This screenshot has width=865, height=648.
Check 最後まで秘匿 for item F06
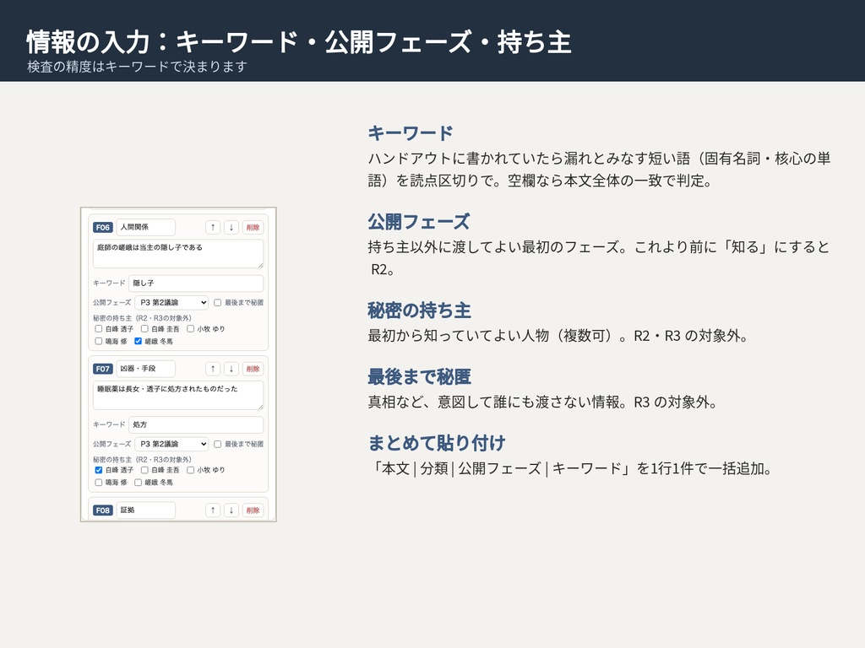point(217,303)
